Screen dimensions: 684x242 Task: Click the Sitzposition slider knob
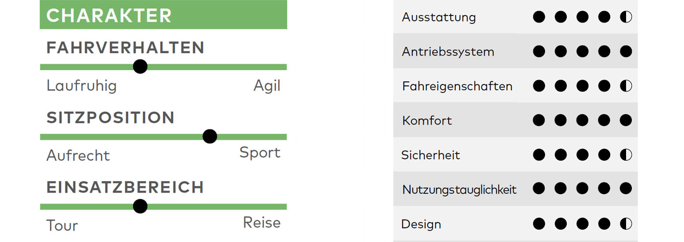point(210,136)
